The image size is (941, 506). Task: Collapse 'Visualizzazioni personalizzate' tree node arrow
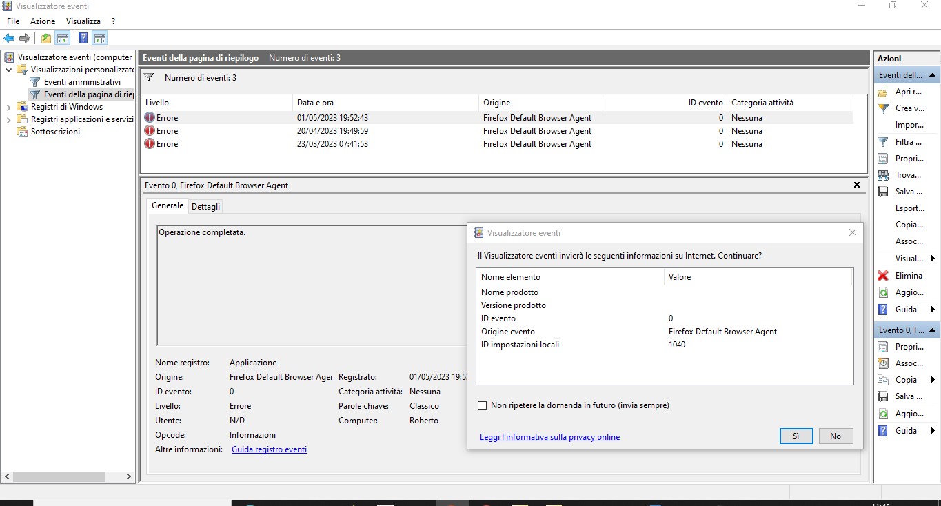point(8,70)
